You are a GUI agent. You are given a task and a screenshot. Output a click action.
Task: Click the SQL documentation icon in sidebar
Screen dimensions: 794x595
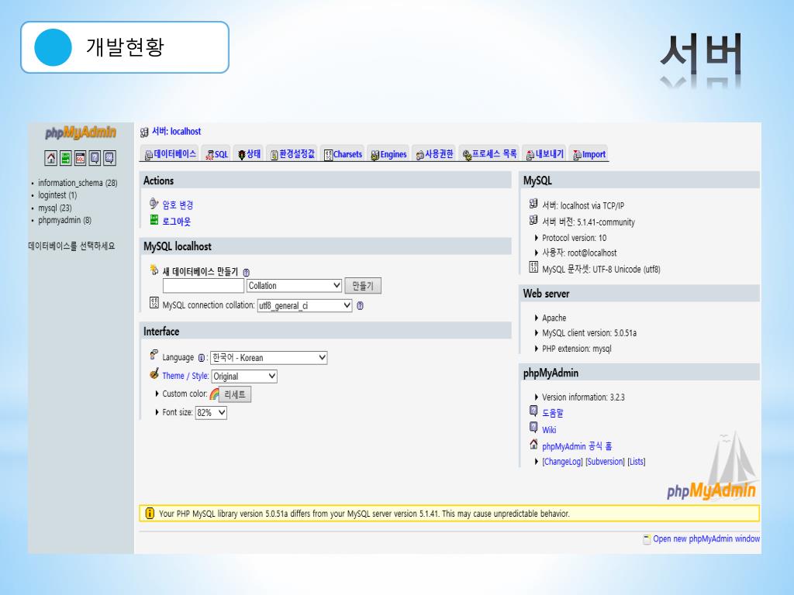(109, 158)
